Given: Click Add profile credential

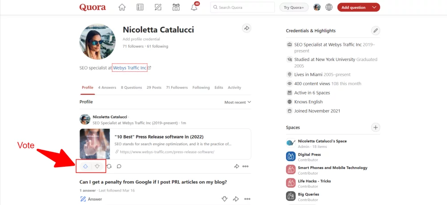Looking at the screenshot, I should point(141,39).
